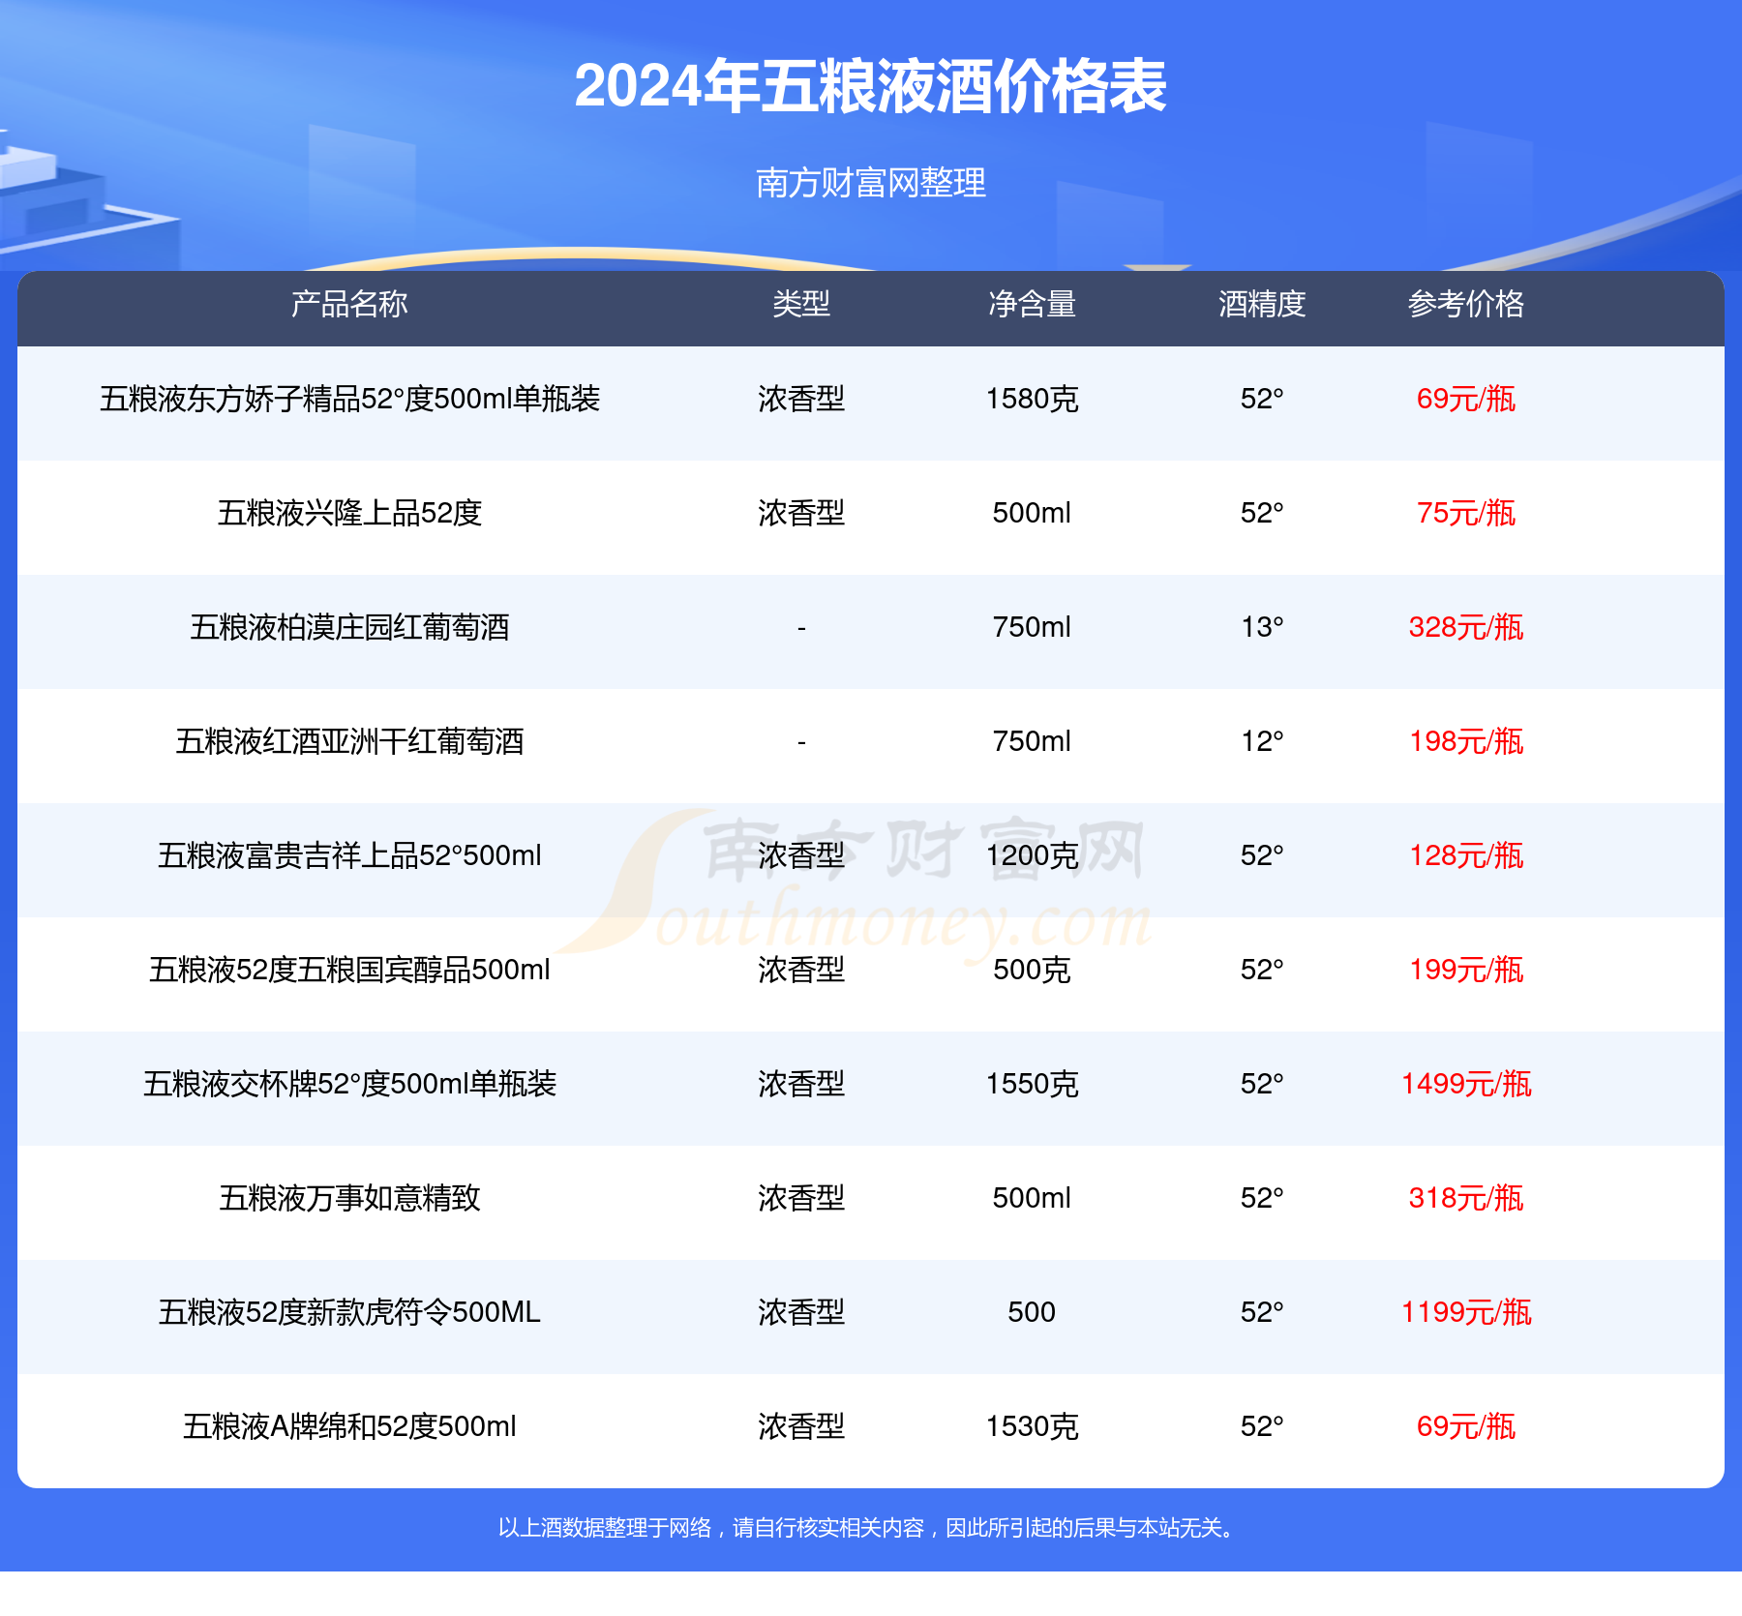
Task: Click the 类型 column header
Action: pyautogui.click(x=801, y=305)
